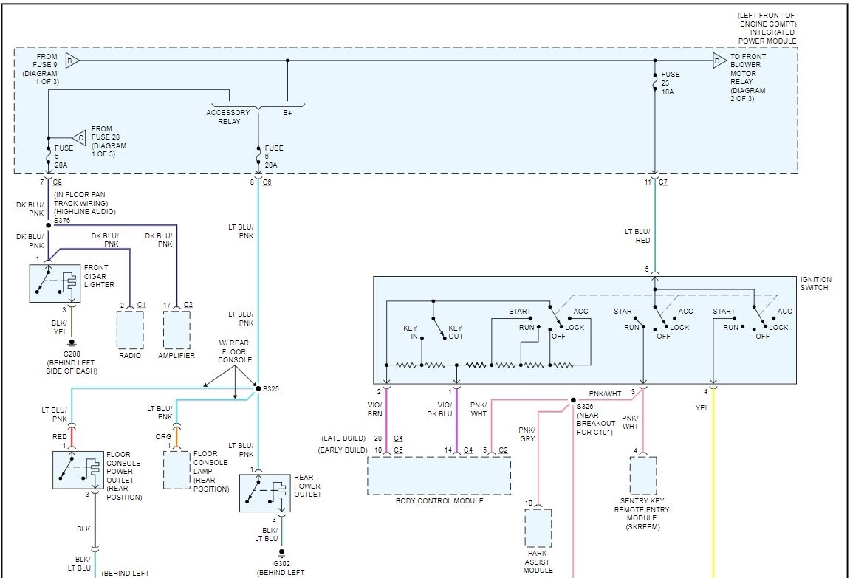This screenshot has height=578, width=850.
Task: Click the S326 splice dot
Action: coord(573,400)
